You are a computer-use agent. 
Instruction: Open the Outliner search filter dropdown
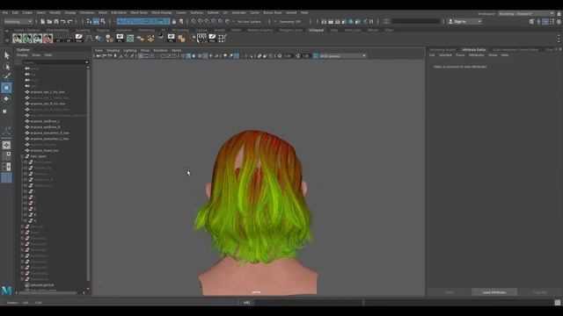coord(86,62)
